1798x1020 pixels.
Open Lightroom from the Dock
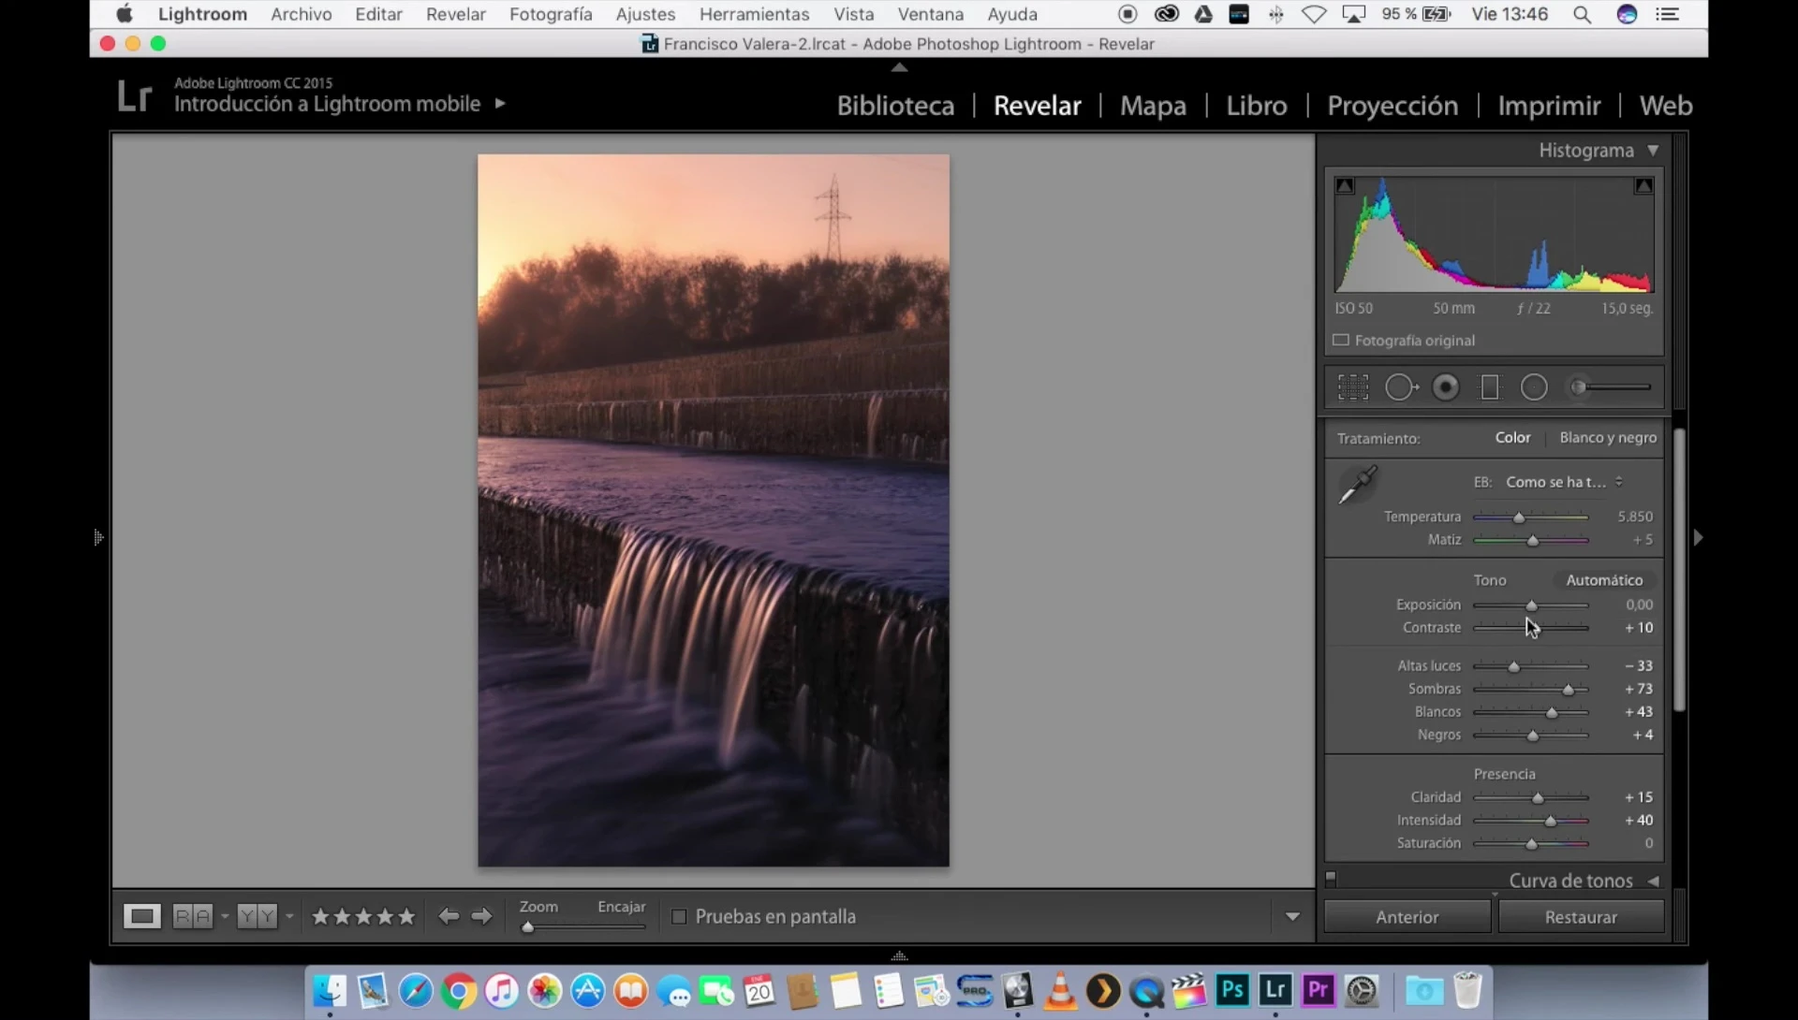click(1275, 990)
